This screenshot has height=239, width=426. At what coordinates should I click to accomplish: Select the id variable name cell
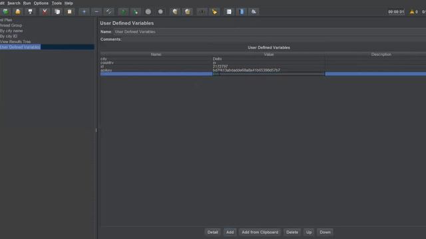[x=156, y=66]
